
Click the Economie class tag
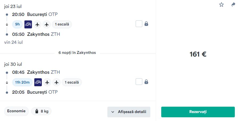click(17, 111)
